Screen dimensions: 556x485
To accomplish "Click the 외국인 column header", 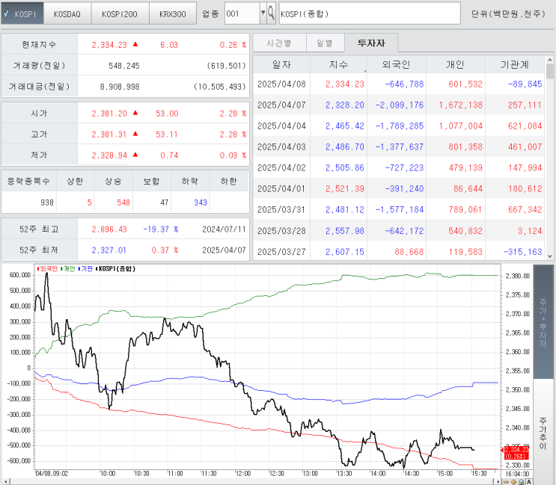I will pos(397,64).
